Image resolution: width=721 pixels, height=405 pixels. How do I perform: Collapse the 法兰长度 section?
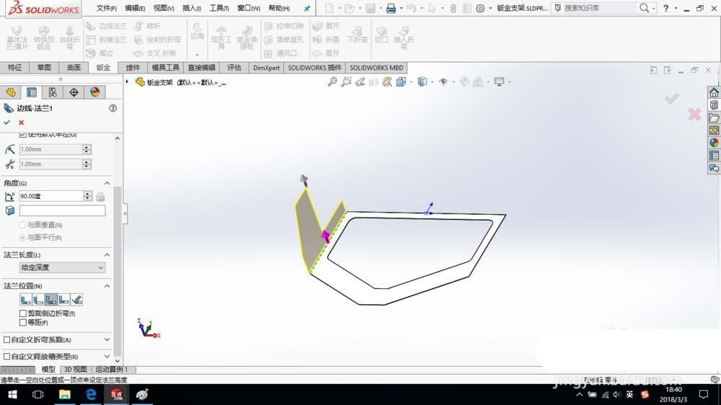pos(107,254)
